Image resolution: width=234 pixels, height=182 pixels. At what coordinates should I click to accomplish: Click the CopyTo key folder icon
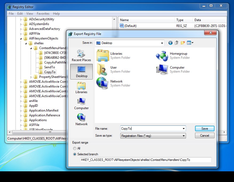pyautogui.click(x=41, y=72)
